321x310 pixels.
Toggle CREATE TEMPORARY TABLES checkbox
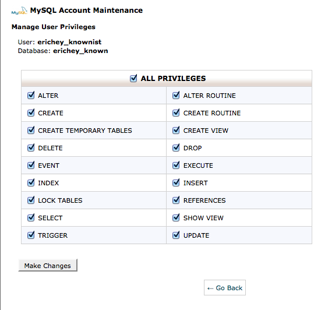[x=31, y=130]
